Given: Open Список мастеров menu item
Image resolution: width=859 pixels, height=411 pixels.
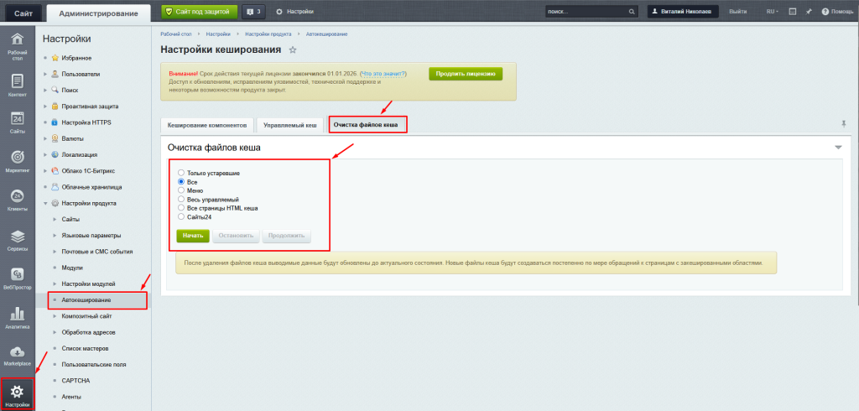Looking at the screenshot, I should point(85,349).
